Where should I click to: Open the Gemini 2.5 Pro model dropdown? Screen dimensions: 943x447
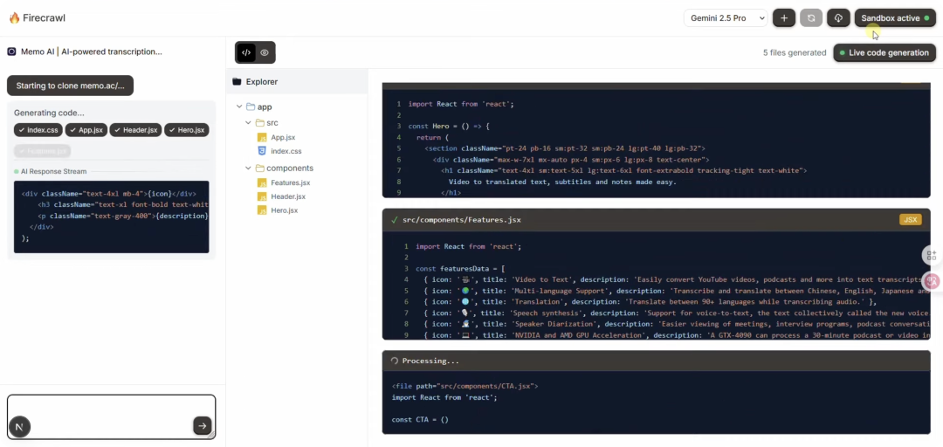[725, 18]
